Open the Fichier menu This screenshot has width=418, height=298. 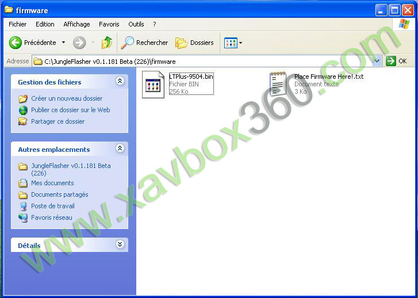tap(18, 24)
